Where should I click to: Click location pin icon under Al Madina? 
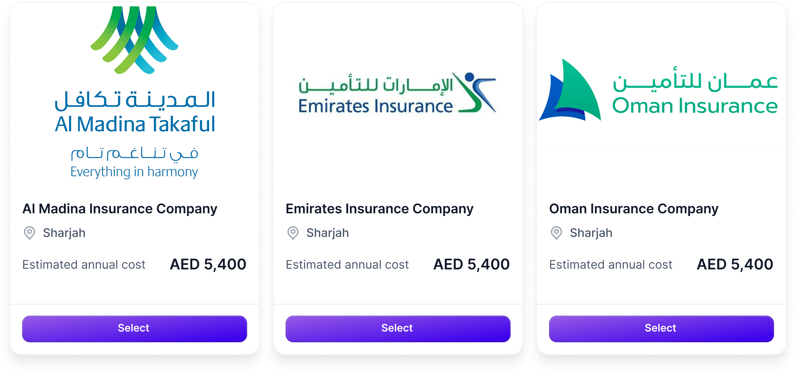(x=29, y=233)
